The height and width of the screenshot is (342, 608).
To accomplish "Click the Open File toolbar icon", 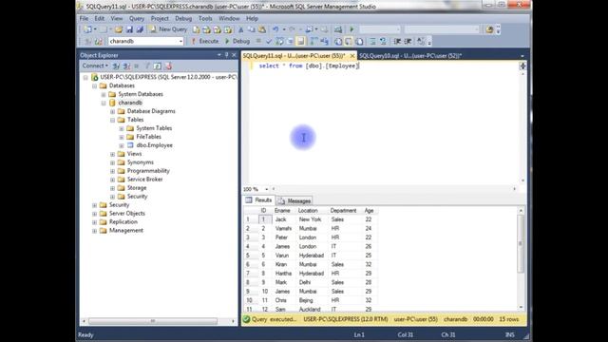I will click(118, 29).
